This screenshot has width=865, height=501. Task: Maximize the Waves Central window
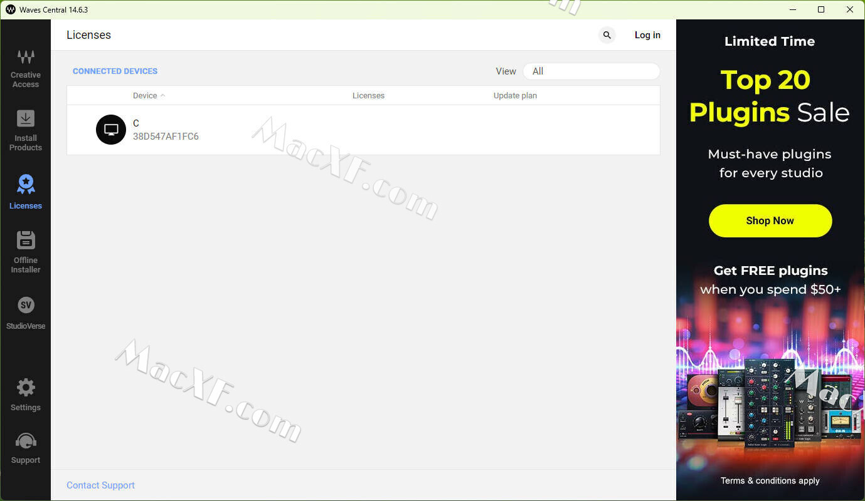(x=821, y=9)
